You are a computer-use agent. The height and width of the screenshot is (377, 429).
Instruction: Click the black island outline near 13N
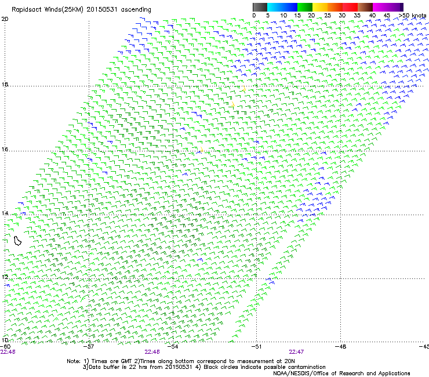(x=17, y=241)
